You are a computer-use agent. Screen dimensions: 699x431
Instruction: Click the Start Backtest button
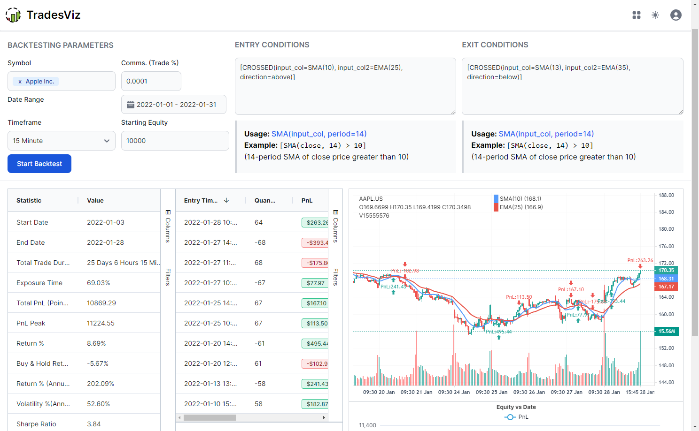tap(39, 163)
